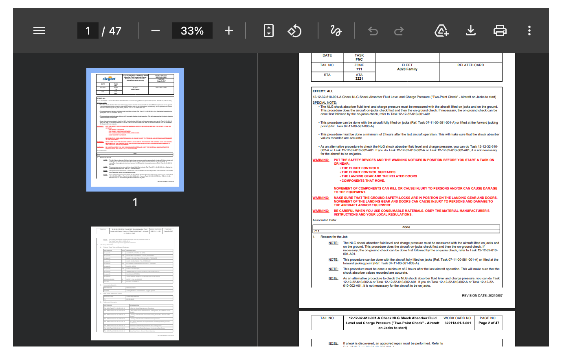Click the undo arrow in the toolbar

(x=373, y=31)
